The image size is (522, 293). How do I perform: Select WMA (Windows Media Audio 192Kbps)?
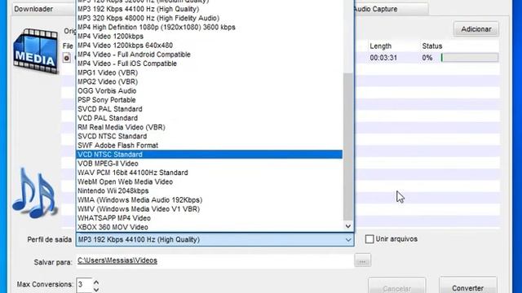(x=209, y=200)
